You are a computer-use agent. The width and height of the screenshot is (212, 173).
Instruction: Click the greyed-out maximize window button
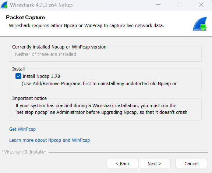click(x=180, y=5)
